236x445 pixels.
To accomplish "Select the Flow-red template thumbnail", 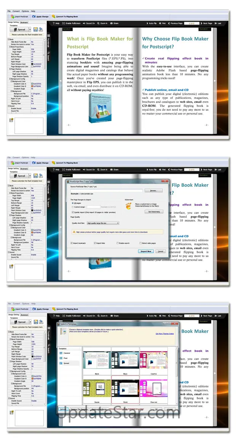I will tap(154, 389).
